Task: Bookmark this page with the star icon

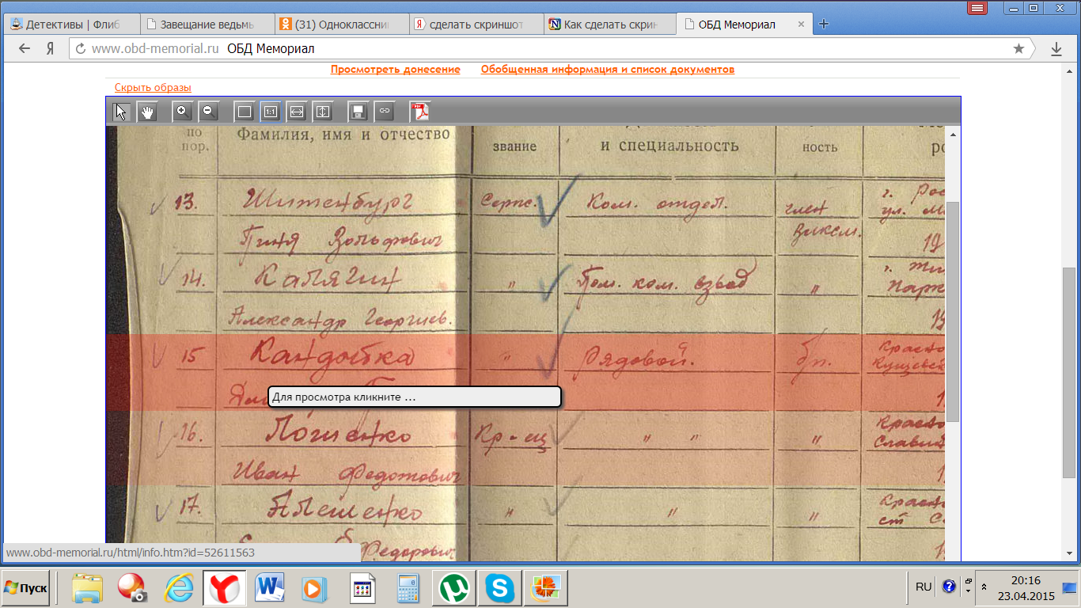Action: pyautogui.click(x=1018, y=49)
